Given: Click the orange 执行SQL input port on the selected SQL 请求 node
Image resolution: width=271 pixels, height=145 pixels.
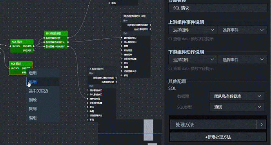Looking at the screenshot, I should point(9,68).
